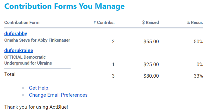
Task: Select the $80.00 total raised amount
Action: (151, 76)
